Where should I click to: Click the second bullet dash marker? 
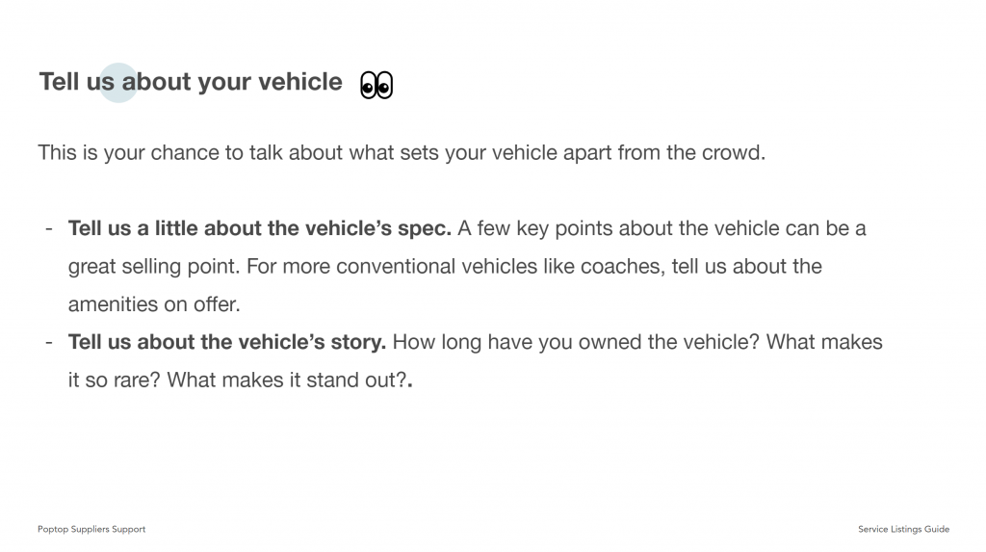point(48,342)
